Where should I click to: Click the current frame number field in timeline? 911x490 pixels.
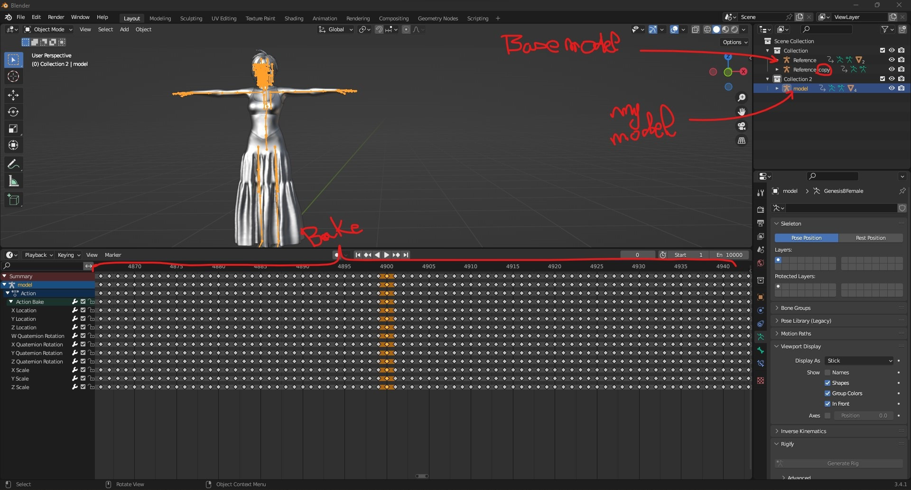pyautogui.click(x=638, y=254)
